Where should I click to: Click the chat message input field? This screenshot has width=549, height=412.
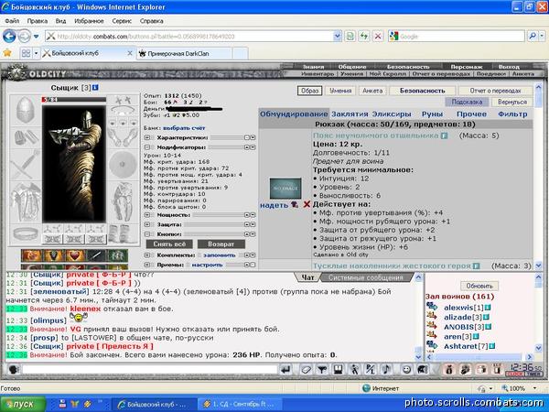150,369
